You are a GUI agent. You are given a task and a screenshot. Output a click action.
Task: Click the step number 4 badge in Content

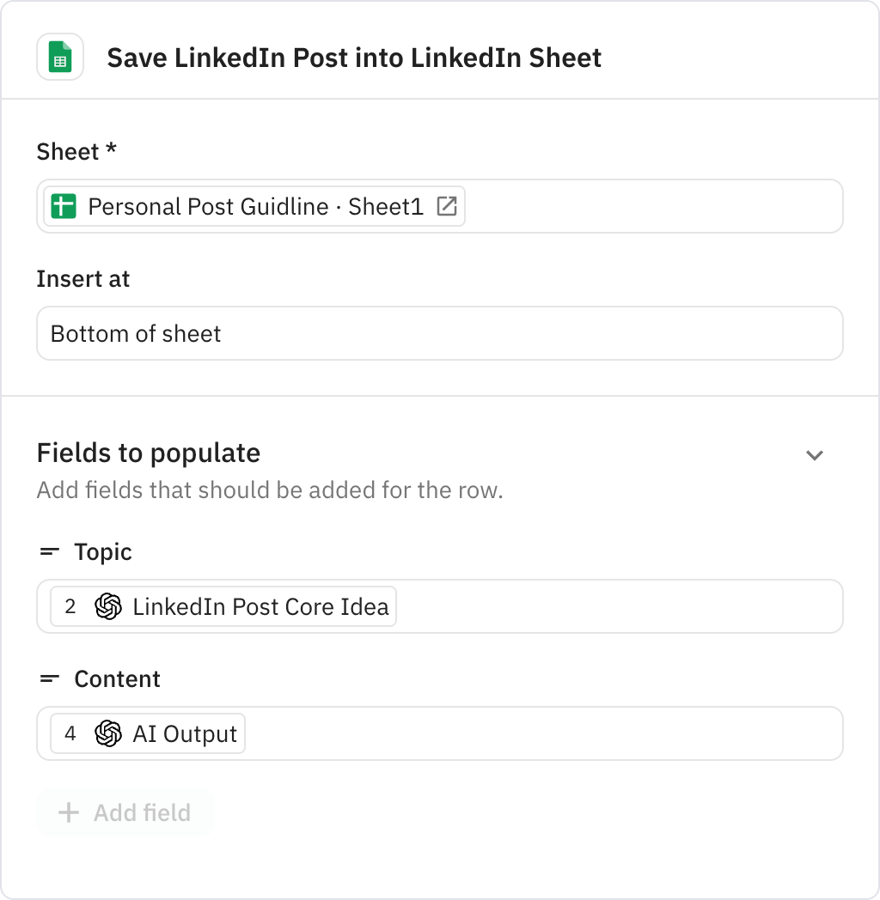click(71, 733)
